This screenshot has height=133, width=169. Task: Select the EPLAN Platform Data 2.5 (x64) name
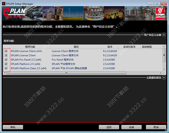tap(29, 68)
